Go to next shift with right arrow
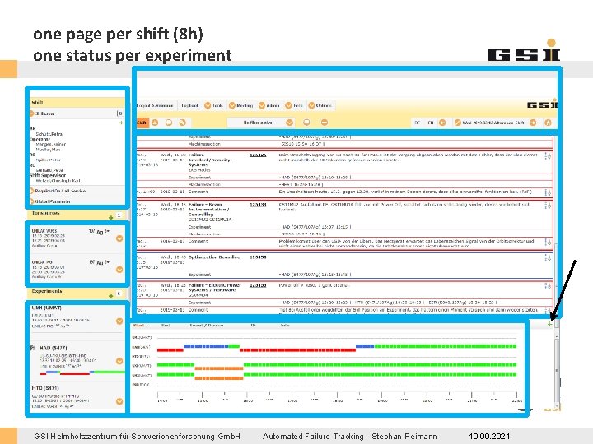This screenshot has height=444, width=593. pos(533,123)
